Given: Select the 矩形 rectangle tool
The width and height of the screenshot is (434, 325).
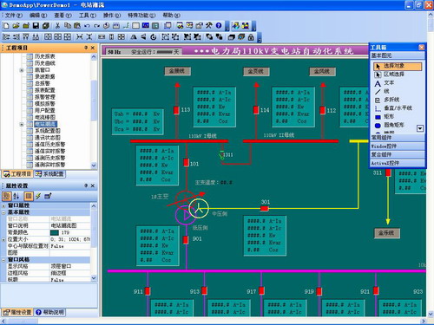Looking at the screenshot, I should (389, 117).
